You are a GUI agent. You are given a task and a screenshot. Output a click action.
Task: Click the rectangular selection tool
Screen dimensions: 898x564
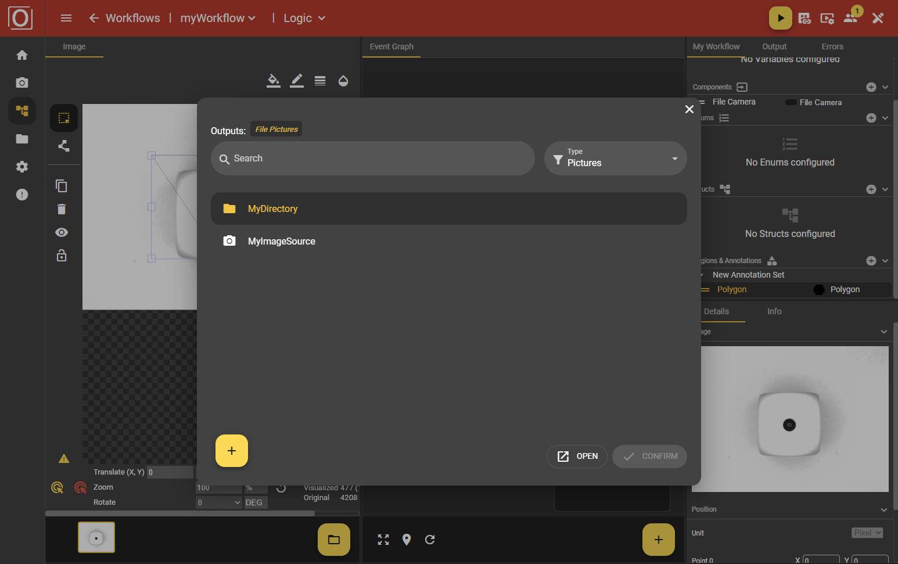64,118
